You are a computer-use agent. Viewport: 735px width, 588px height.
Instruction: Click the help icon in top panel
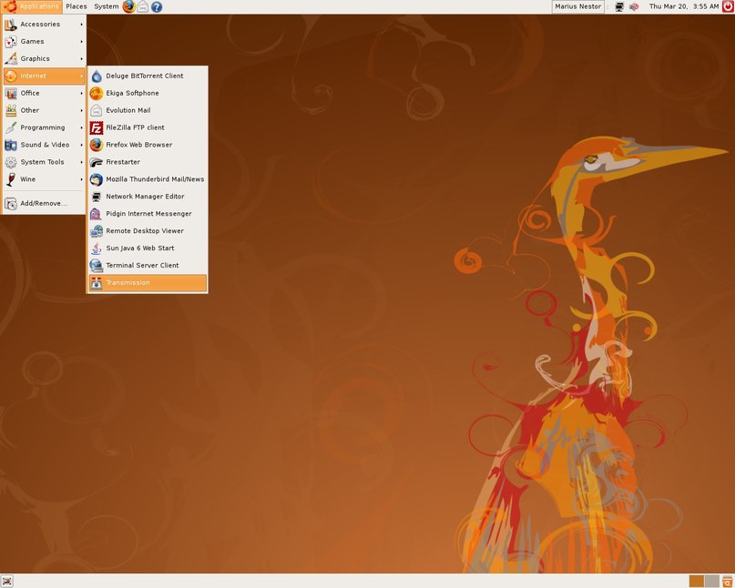157,6
